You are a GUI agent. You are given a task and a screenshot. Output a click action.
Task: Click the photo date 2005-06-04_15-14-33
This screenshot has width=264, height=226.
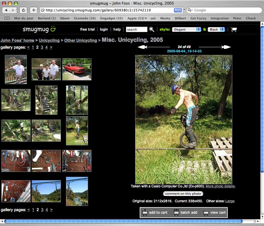[x=184, y=51]
